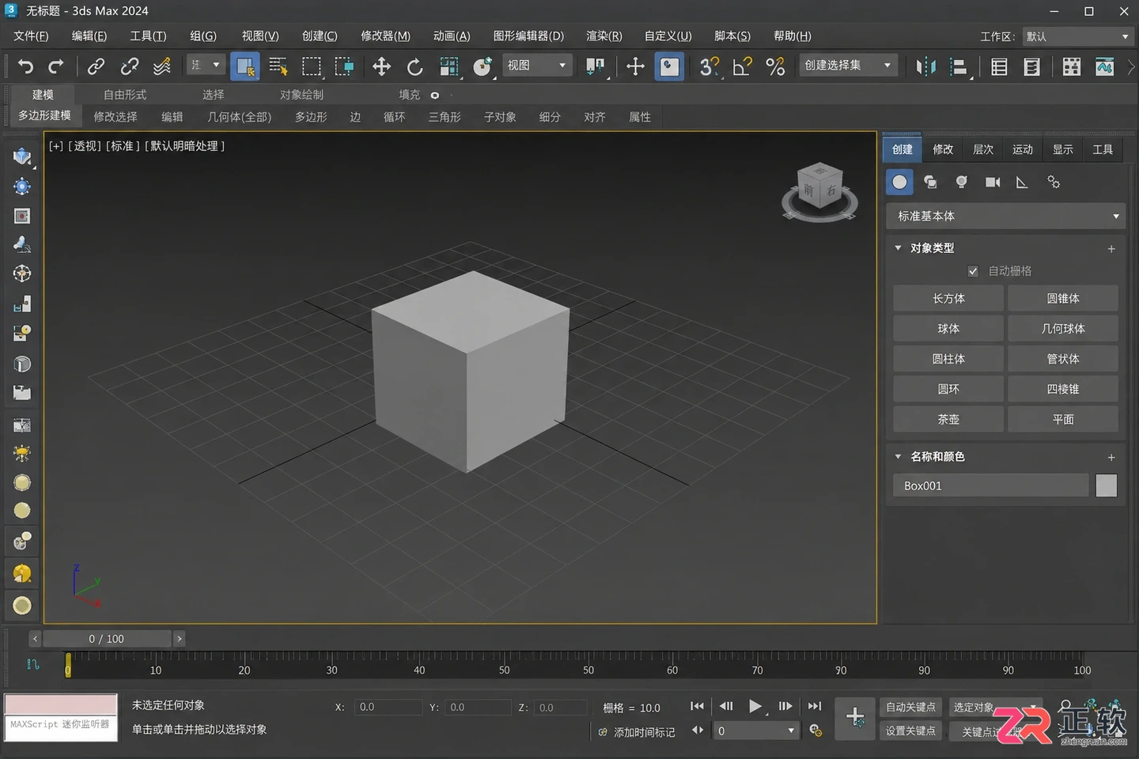Choose the Rectangular selection region tool

(x=312, y=66)
